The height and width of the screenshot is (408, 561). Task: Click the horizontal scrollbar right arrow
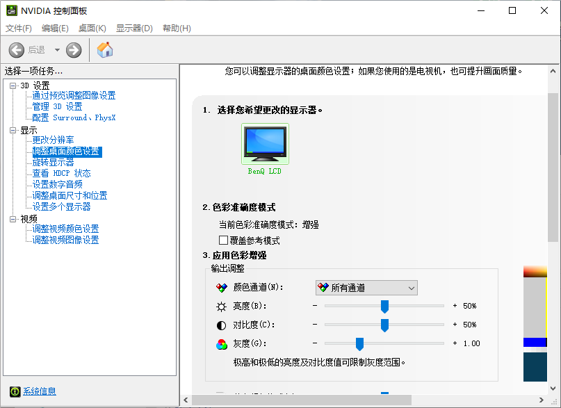(x=542, y=400)
